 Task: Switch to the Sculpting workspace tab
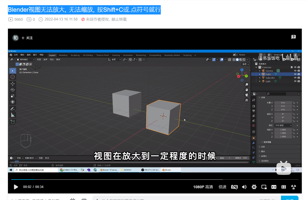[75, 55]
